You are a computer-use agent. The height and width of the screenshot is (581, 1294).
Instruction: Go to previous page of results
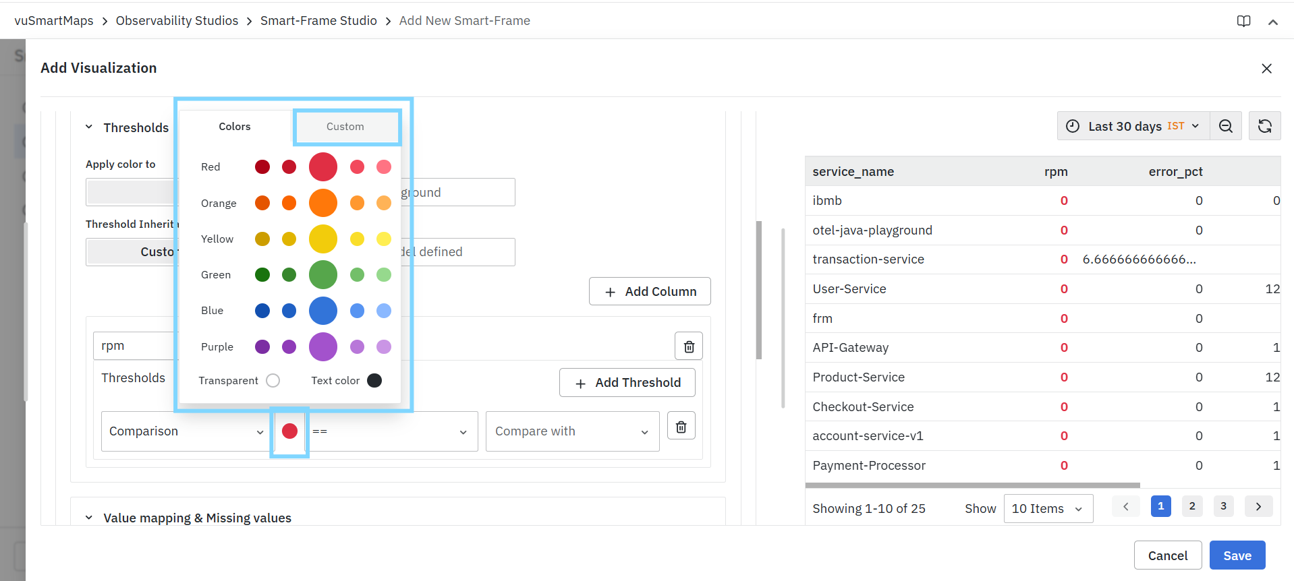tap(1125, 506)
